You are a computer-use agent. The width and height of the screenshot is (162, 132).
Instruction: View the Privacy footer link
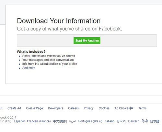(x=88, y=108)
